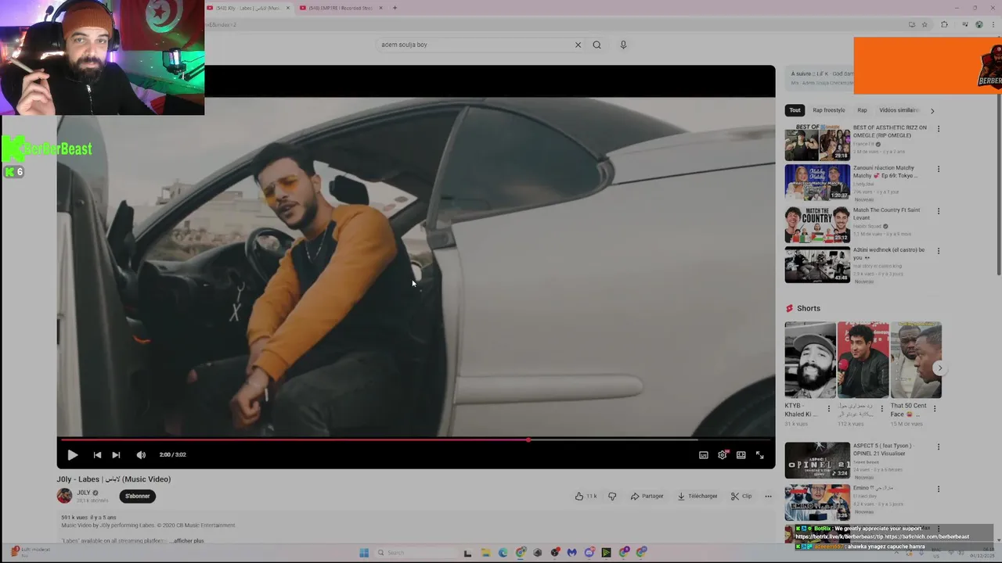Skip to next video in player

pyautogui.click(x=116, y=455)
